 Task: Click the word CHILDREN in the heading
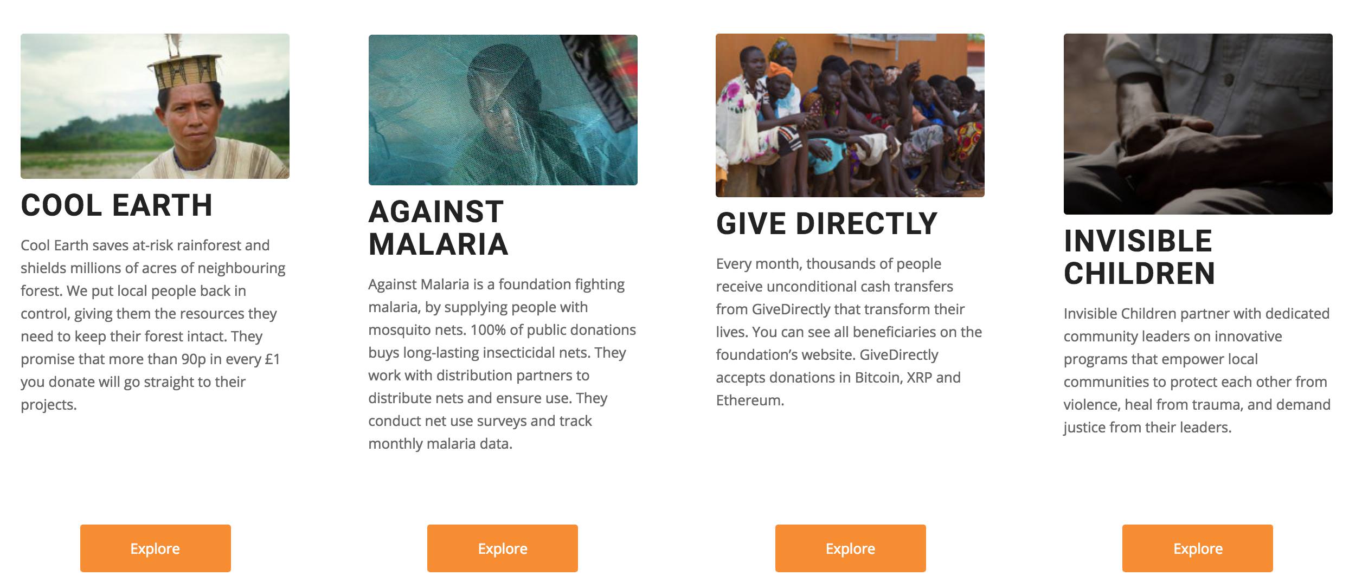pos(1139,273)
